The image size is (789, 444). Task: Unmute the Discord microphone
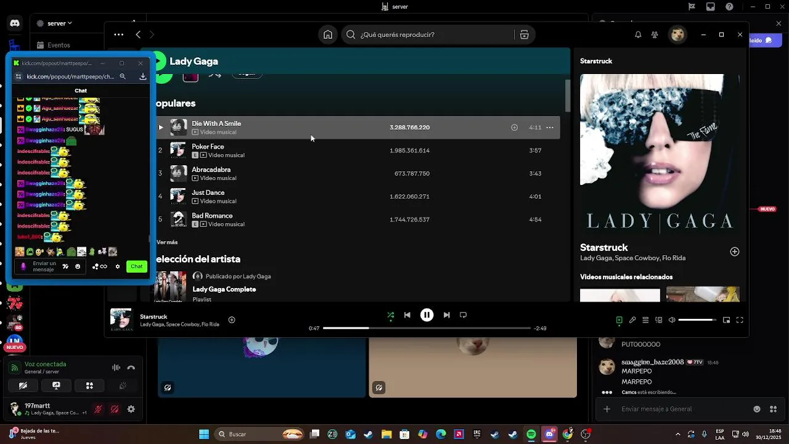(x=98, y=409)
